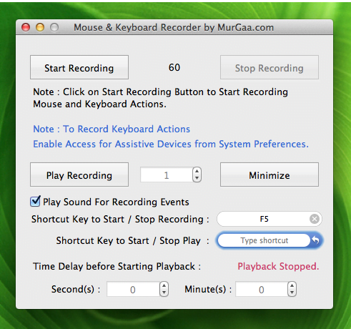This screenshot has height=329, width=351.
Task: Clear the F5 recording shortcut
Action: pos(315,219)
